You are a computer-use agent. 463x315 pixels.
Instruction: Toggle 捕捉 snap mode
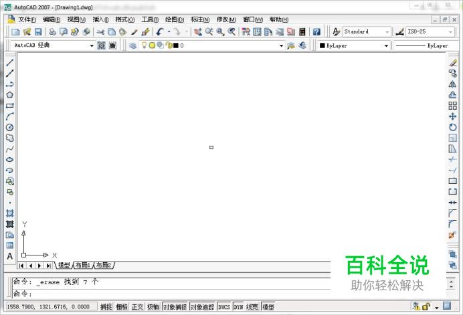tap(106, 307)
